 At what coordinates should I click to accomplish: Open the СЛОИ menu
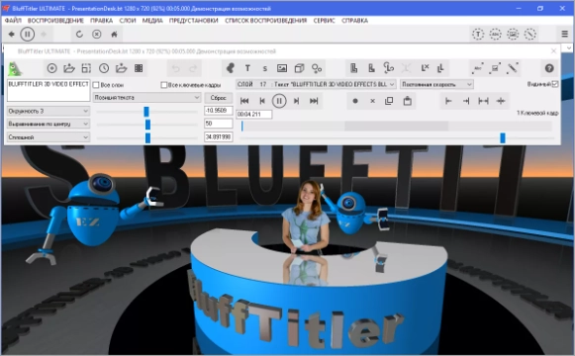(128, 21)
